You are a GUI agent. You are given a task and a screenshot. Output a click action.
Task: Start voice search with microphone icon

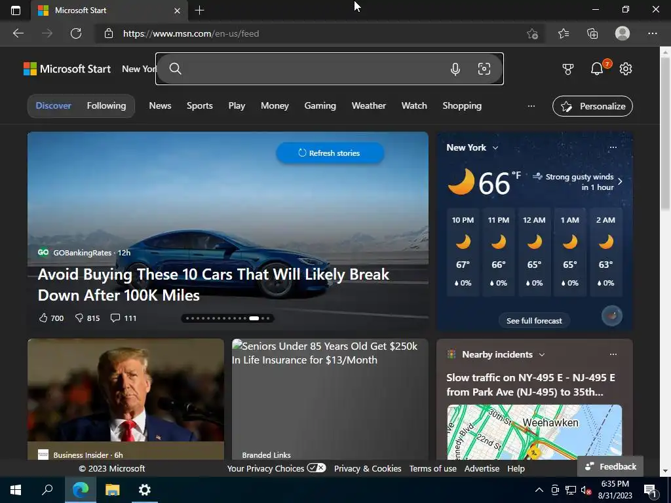click(455, 69)
